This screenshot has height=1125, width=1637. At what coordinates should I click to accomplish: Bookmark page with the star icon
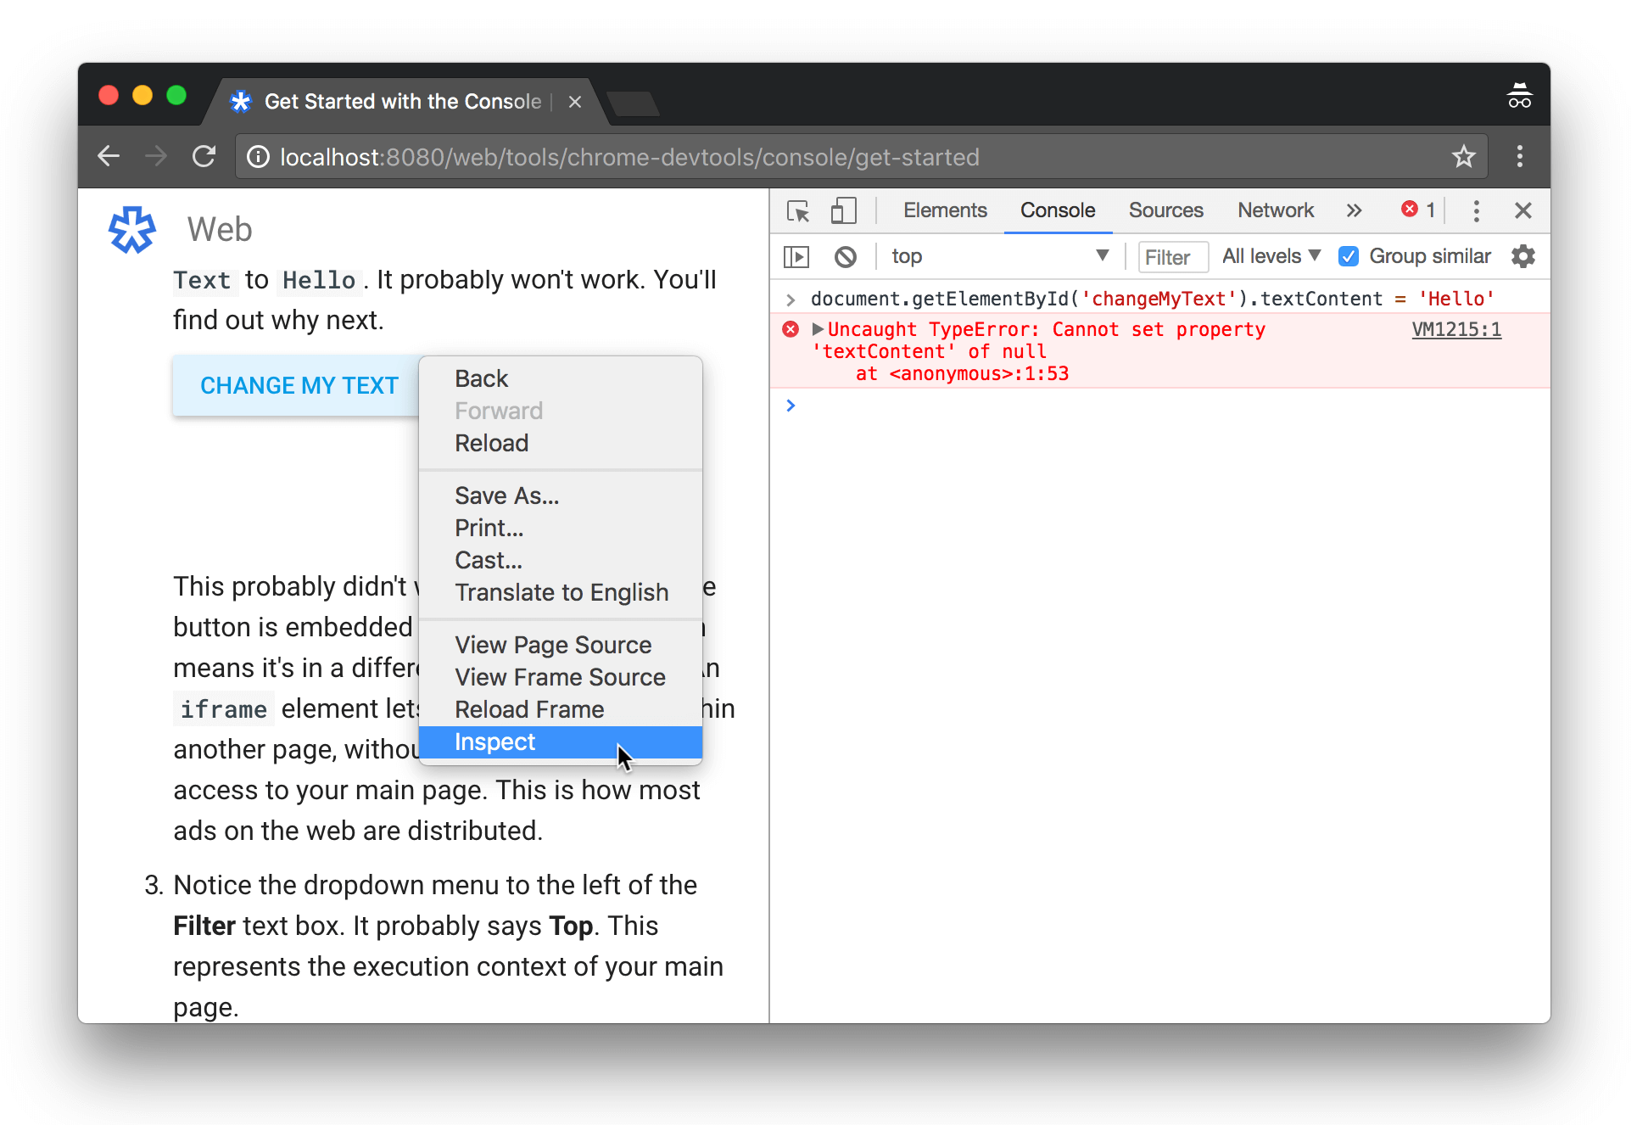1463,157
